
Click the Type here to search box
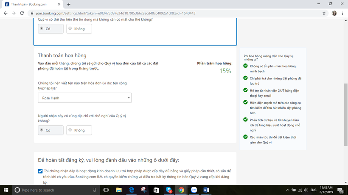pyautogui.click(x=55, y=190)
